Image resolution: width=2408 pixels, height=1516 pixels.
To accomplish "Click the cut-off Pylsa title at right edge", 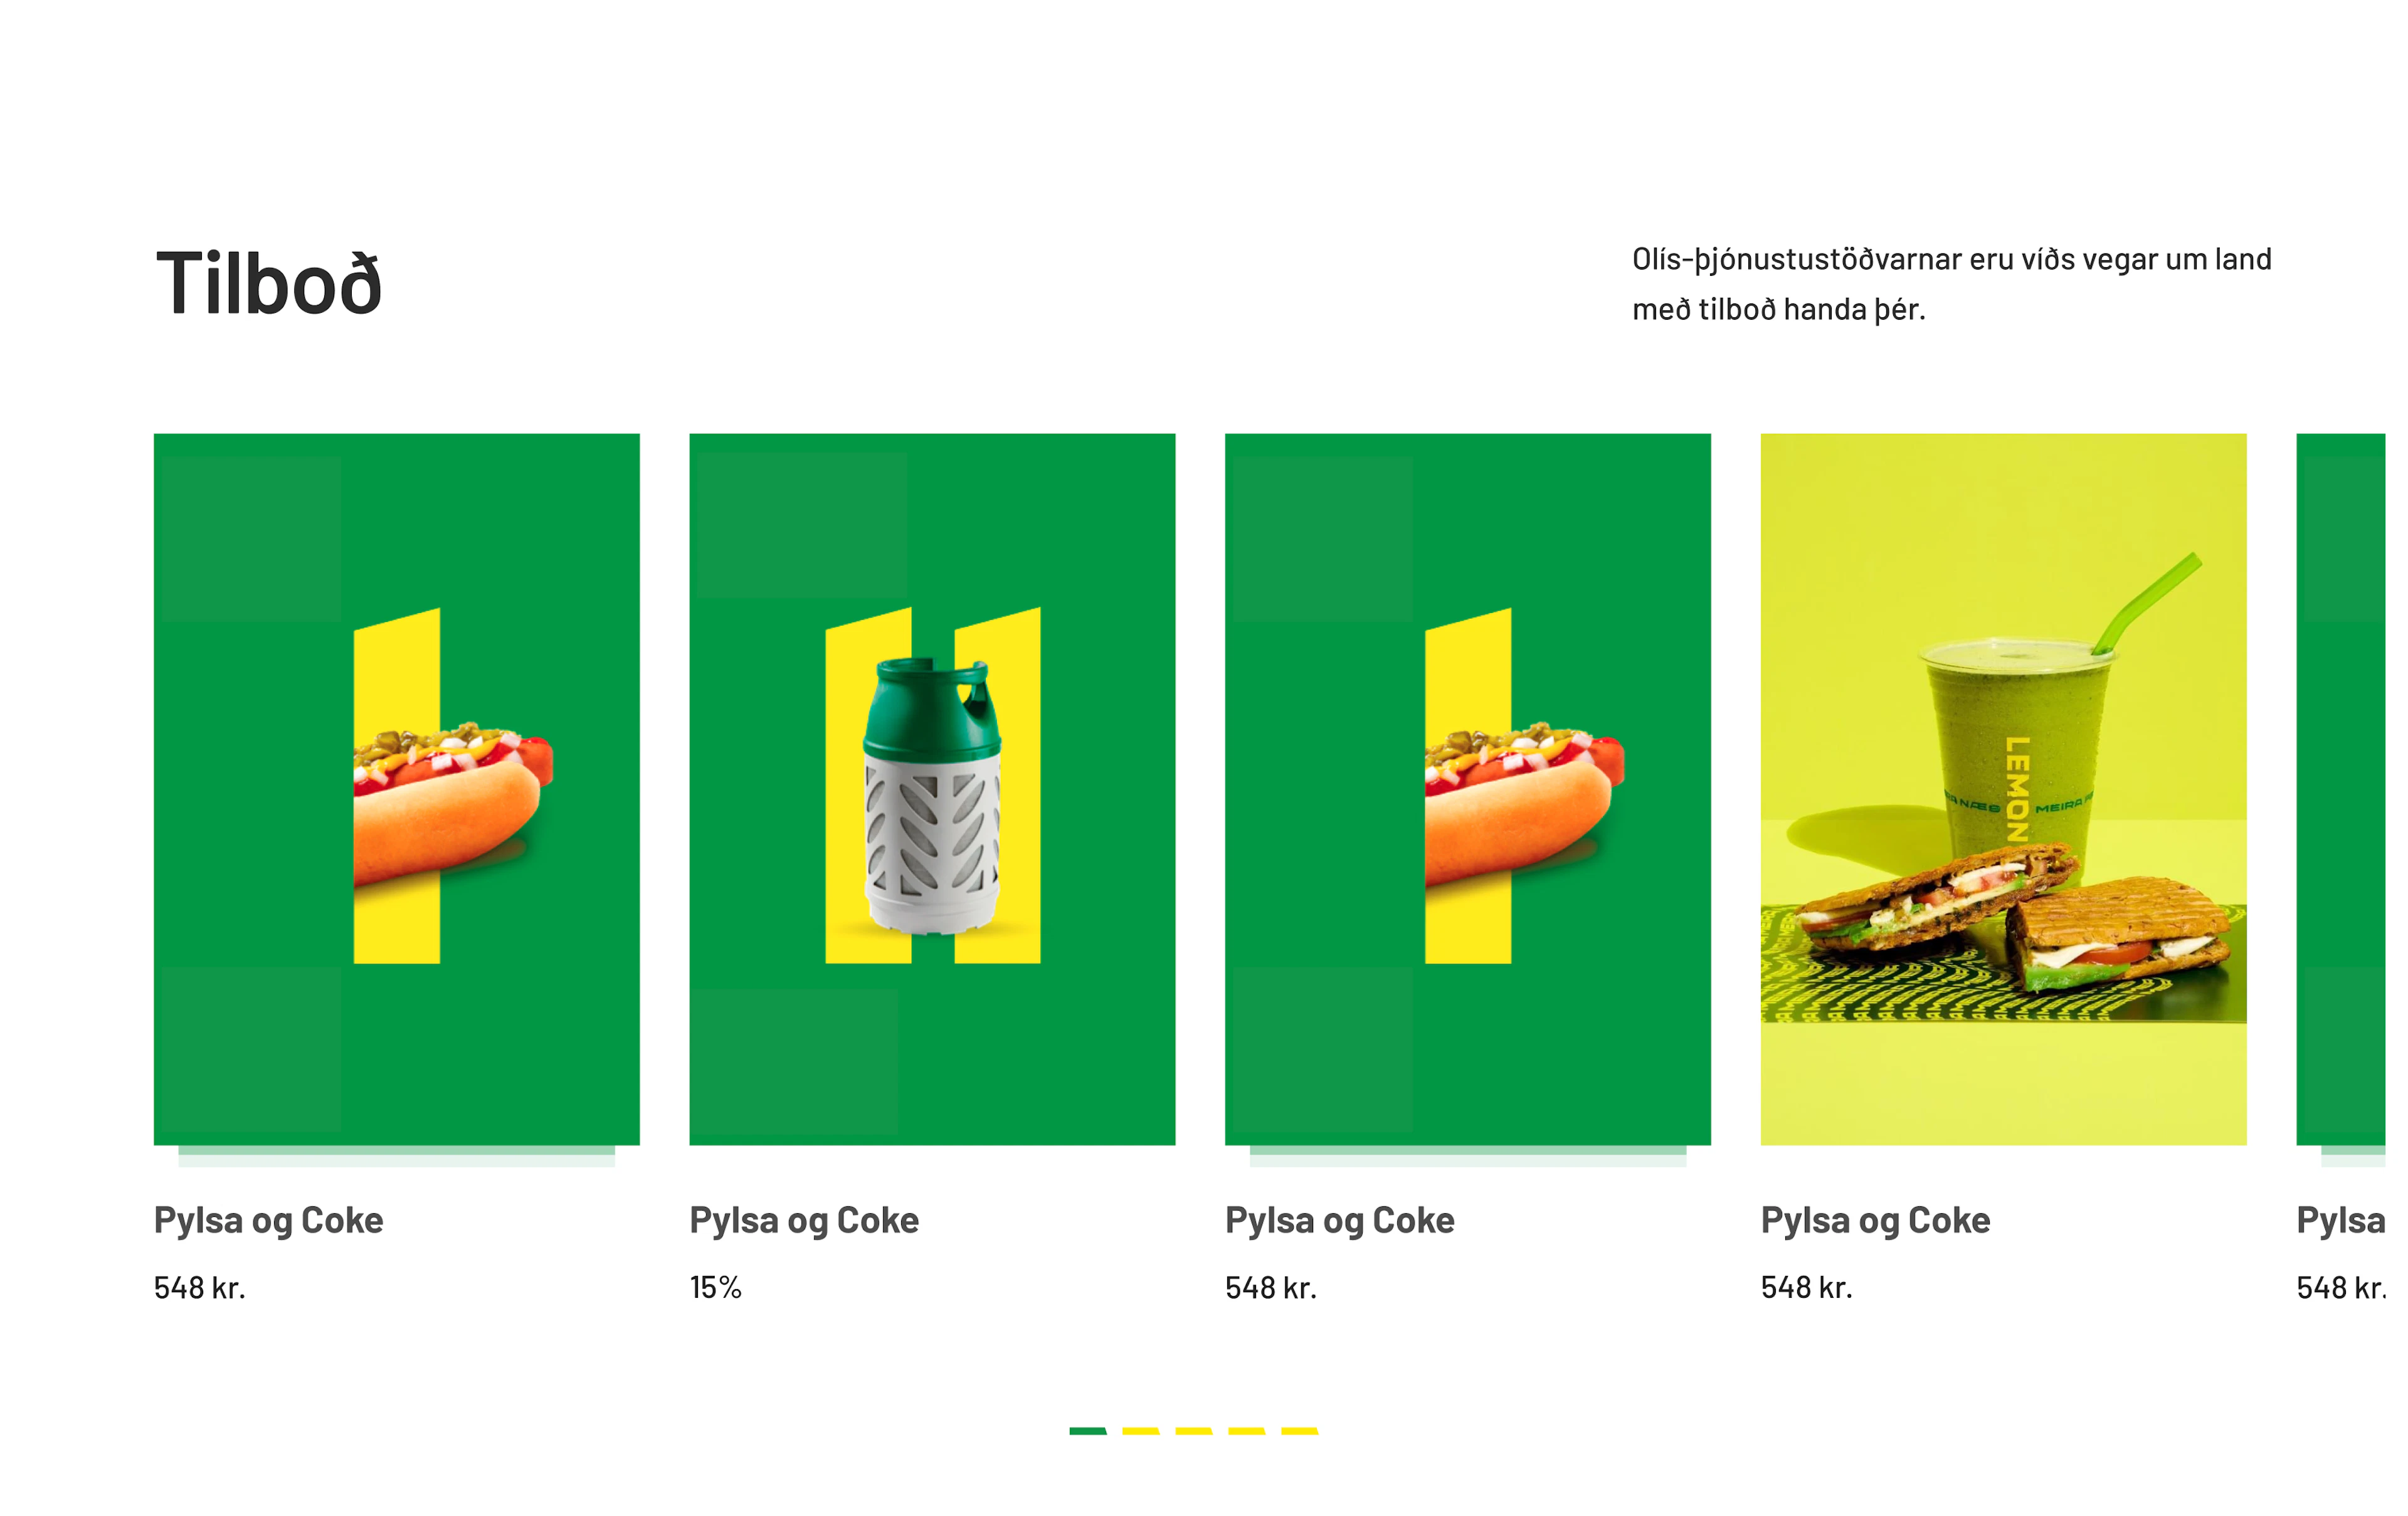I will pos(2341,1221).
